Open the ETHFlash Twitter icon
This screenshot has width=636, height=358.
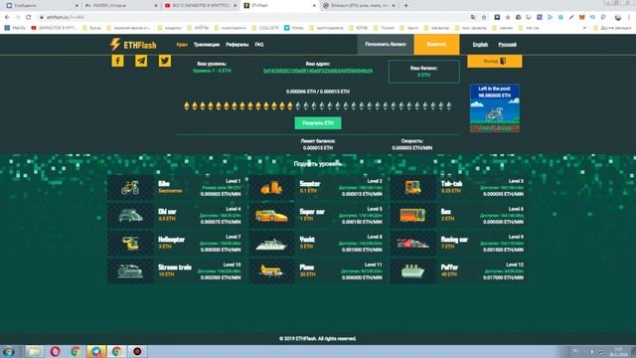[165, 61]
